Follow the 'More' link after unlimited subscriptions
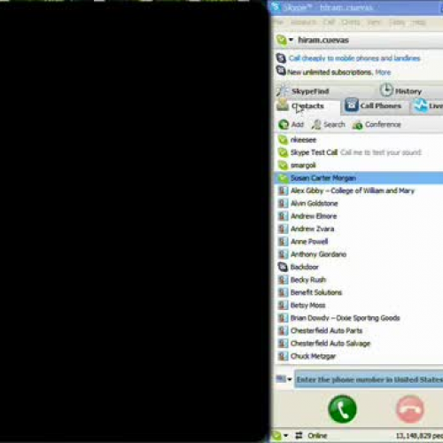Screen dimensions: 443x443 tap(383, 73)
